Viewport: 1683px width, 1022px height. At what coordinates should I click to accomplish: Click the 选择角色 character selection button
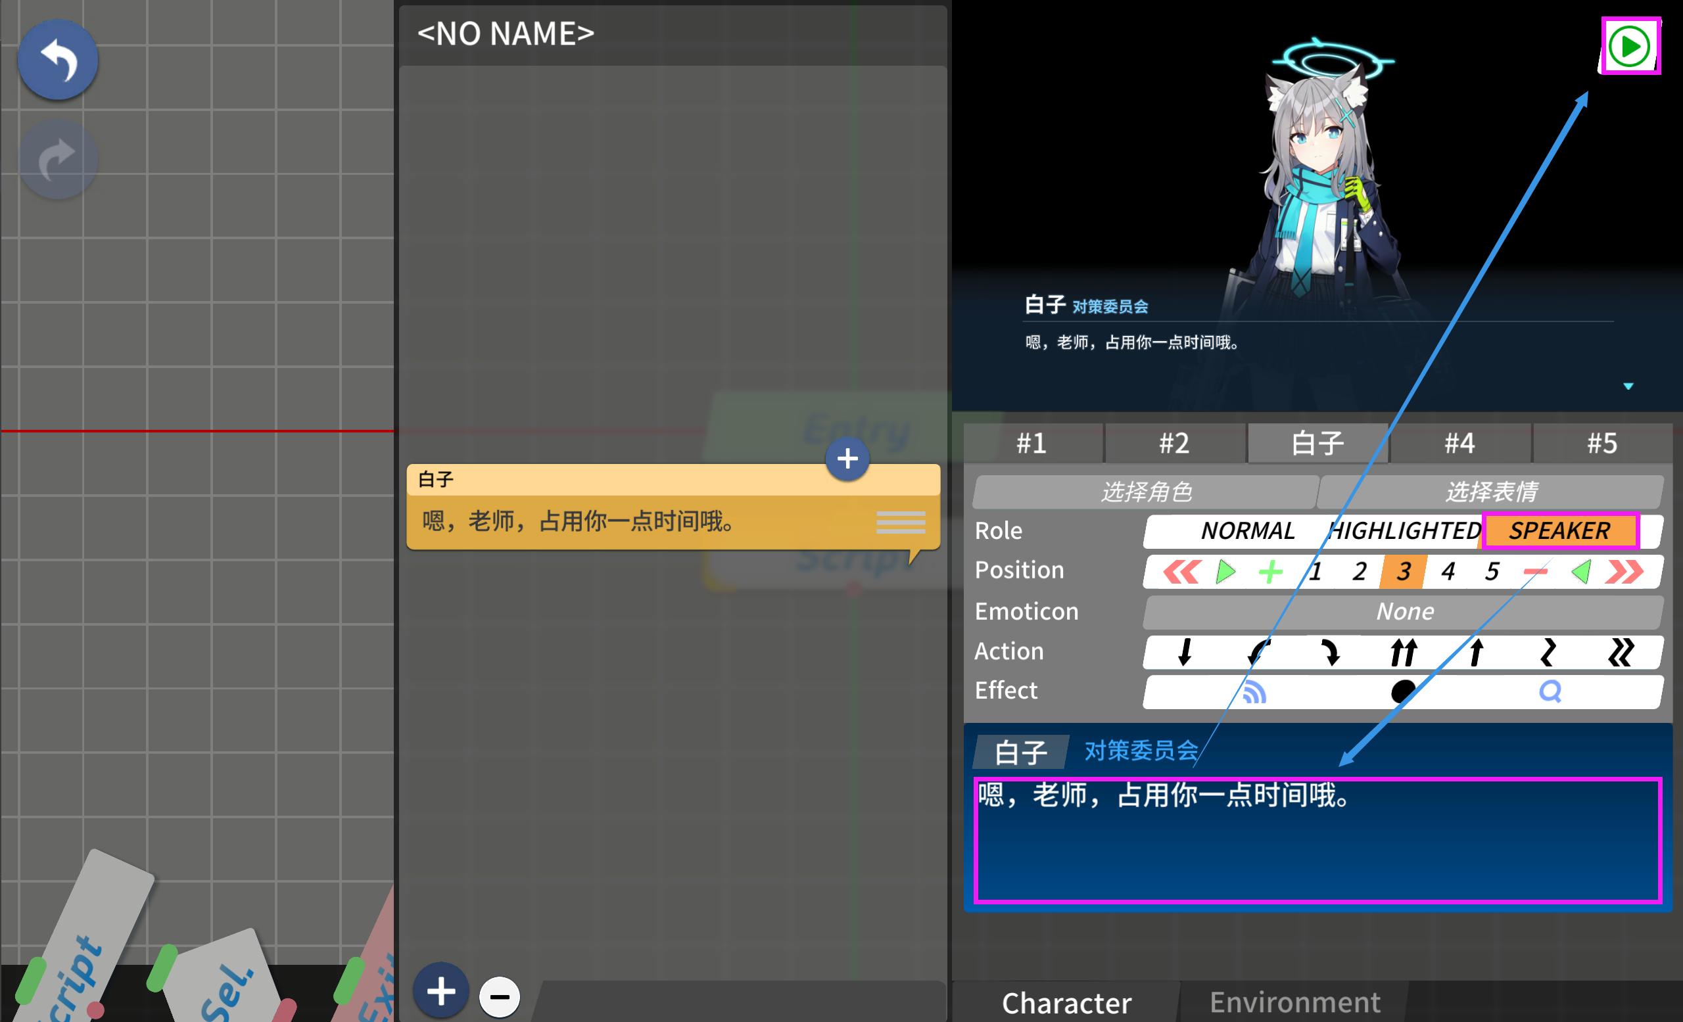(1147, 491)
